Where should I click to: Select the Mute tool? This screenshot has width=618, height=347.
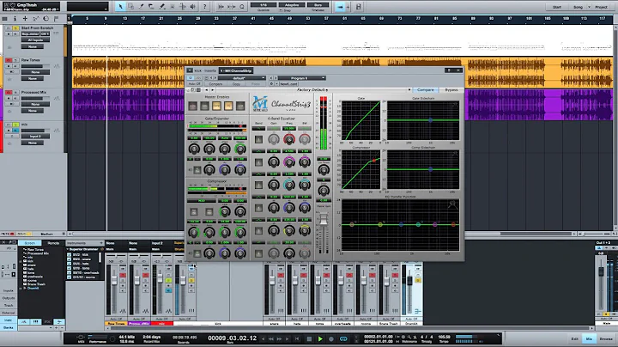173,7
